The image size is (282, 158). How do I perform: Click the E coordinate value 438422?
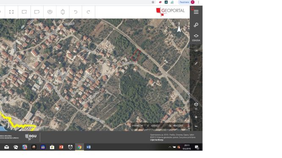155,126
